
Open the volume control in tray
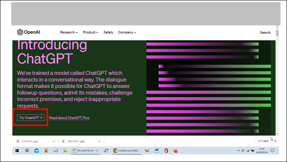click(x=243, y=151)
